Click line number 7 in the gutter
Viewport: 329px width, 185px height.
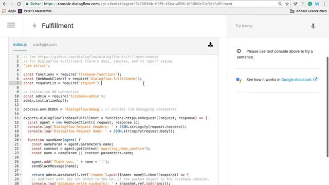17,83
